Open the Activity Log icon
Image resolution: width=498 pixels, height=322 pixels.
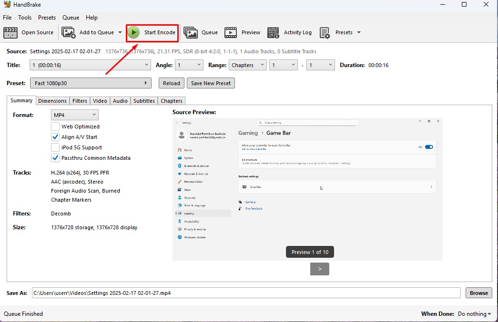coord(273,32)
